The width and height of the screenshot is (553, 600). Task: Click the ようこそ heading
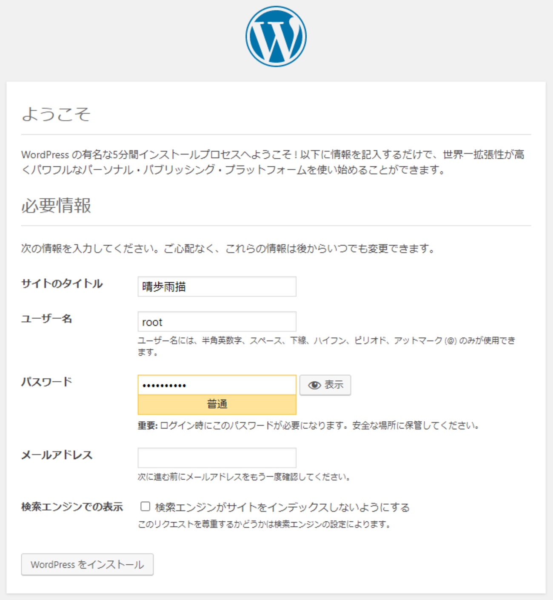(x=56, y=114)
